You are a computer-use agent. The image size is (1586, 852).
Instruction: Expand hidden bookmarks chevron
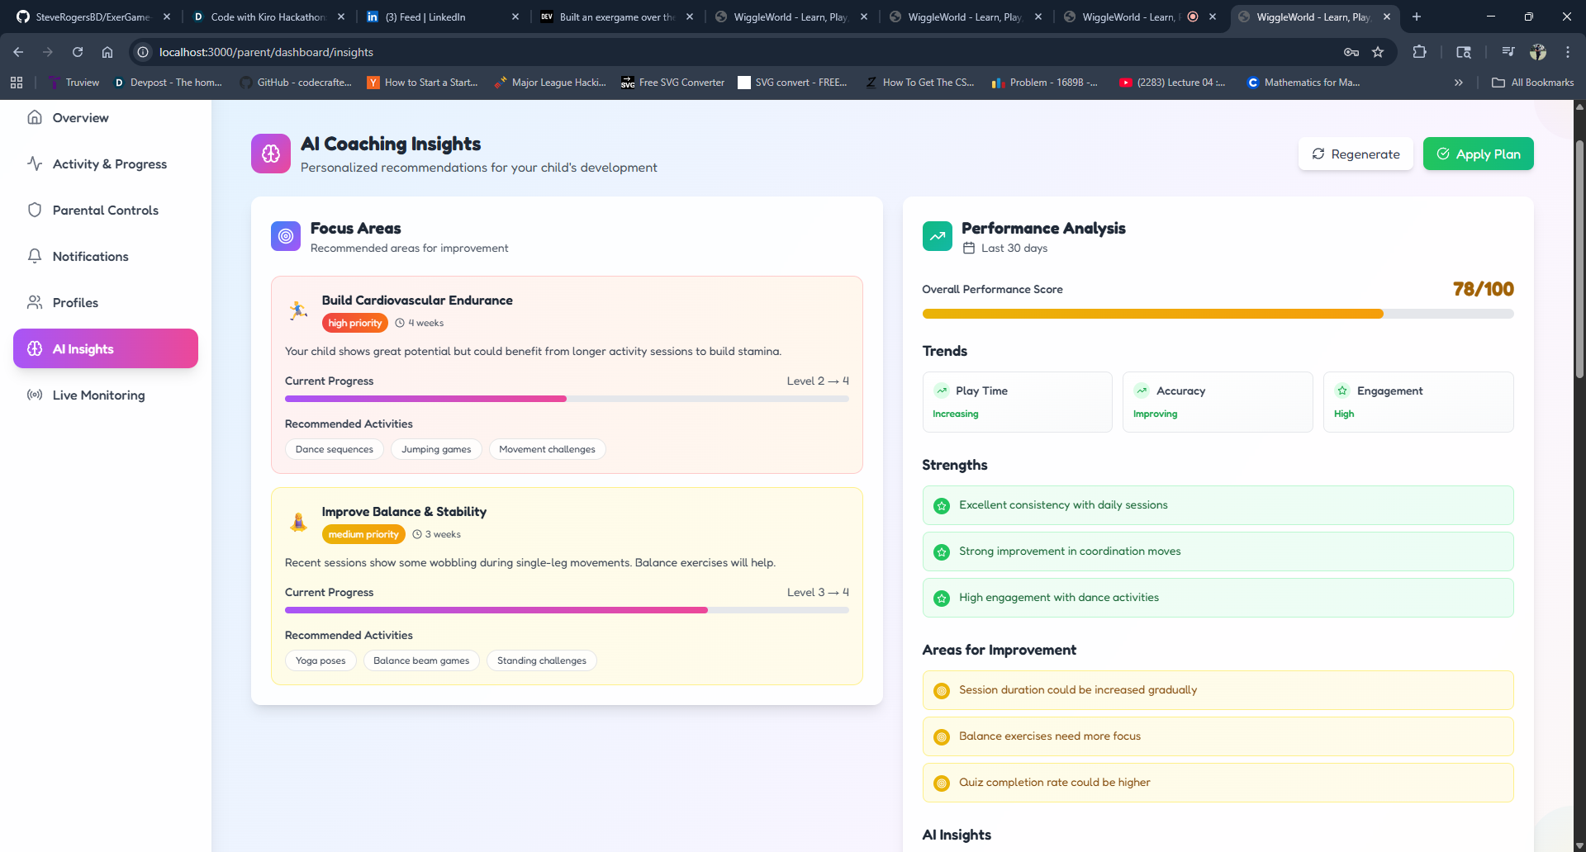coord(1459,83)
